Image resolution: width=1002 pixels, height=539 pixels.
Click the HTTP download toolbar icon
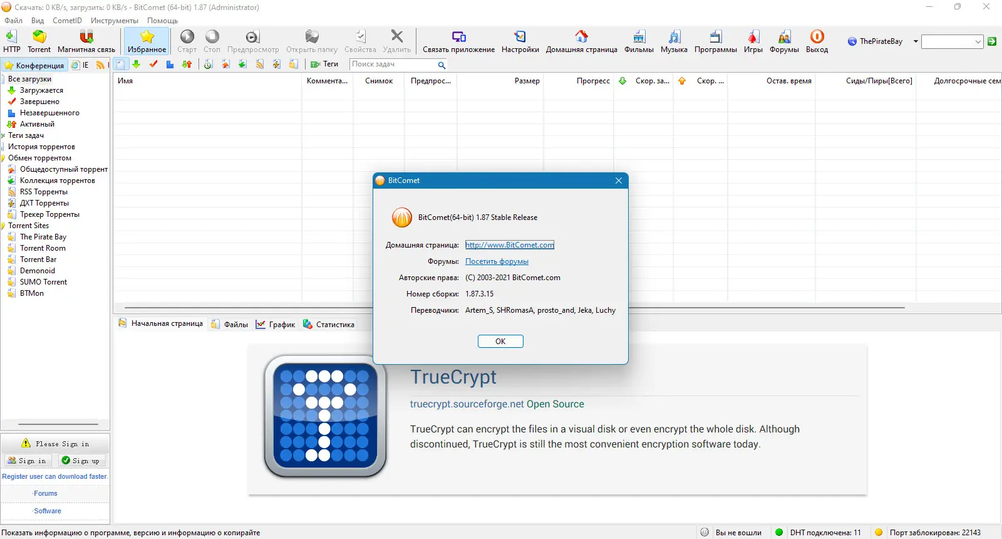11,41
